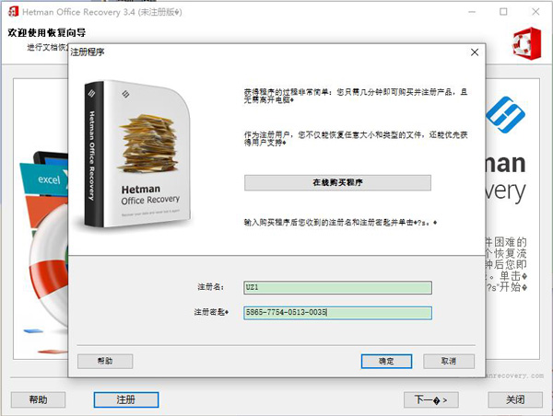Viewport: 553px width, 416px height.
Task: Click the blue Hetman logo in wizard window
Action: [x=505, y=115]
